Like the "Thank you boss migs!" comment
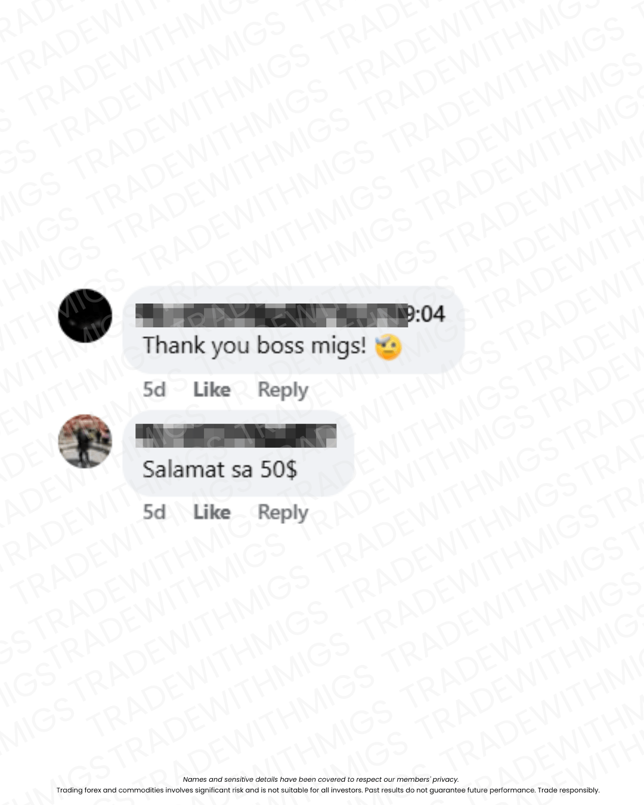644x805 pixels. tap(212, 389)
